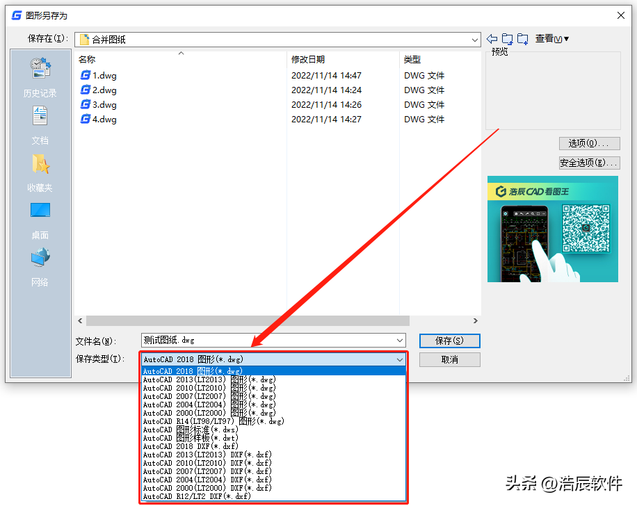637x506 pixels.
Task: Select the 1.dwg file name
Action: pyautogui.click(x=104, y=76)
